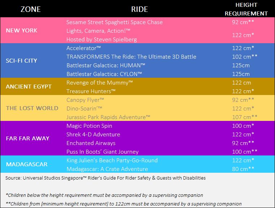Click Magic Potion Spin ride
Screen dimensions: 275x208
[89, 126]
